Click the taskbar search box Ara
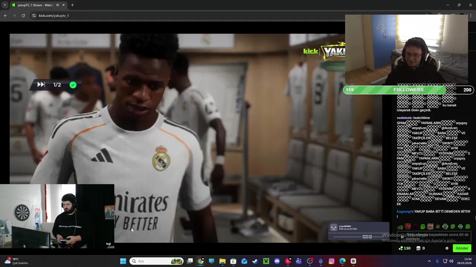The width and height of the screenshot is (476, 267). pyautogui.click(x=157, y=261)
